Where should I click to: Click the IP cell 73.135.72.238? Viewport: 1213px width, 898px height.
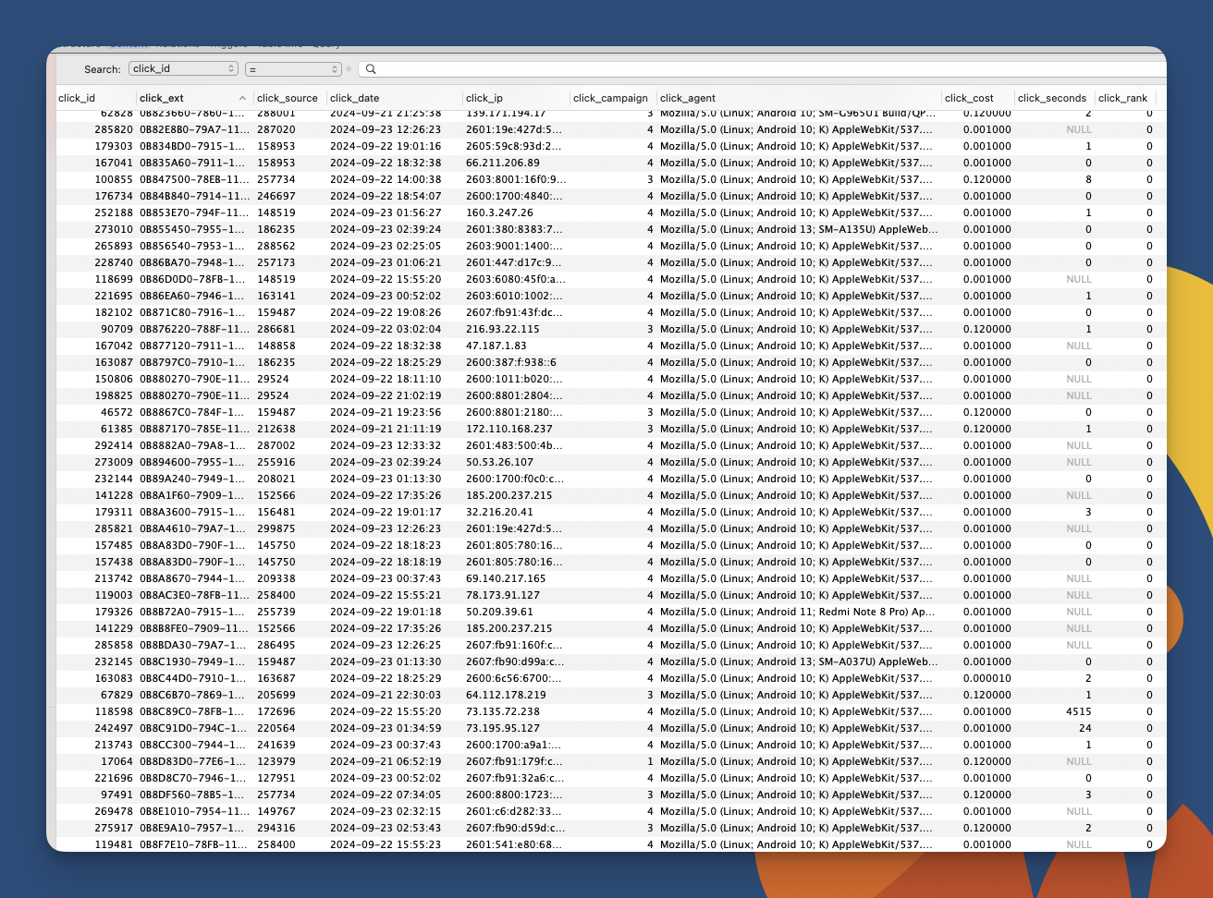[x=503, y=711]
